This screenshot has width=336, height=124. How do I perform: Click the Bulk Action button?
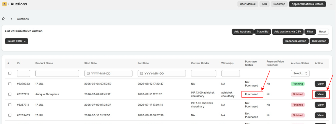pos(319,41)
